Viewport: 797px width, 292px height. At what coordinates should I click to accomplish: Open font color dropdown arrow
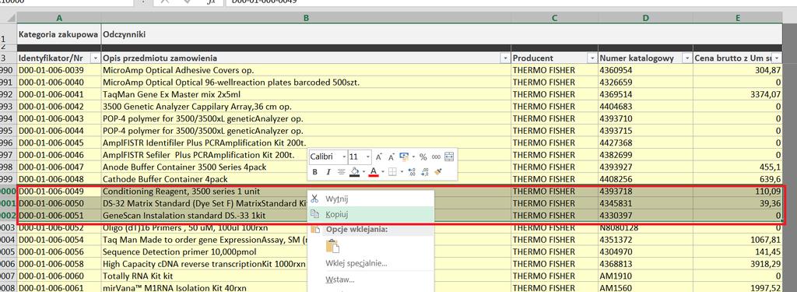pyautogui.click(x=382, y=172)
